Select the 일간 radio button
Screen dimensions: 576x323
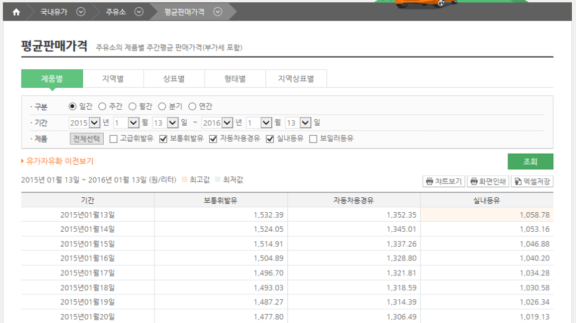72,107
